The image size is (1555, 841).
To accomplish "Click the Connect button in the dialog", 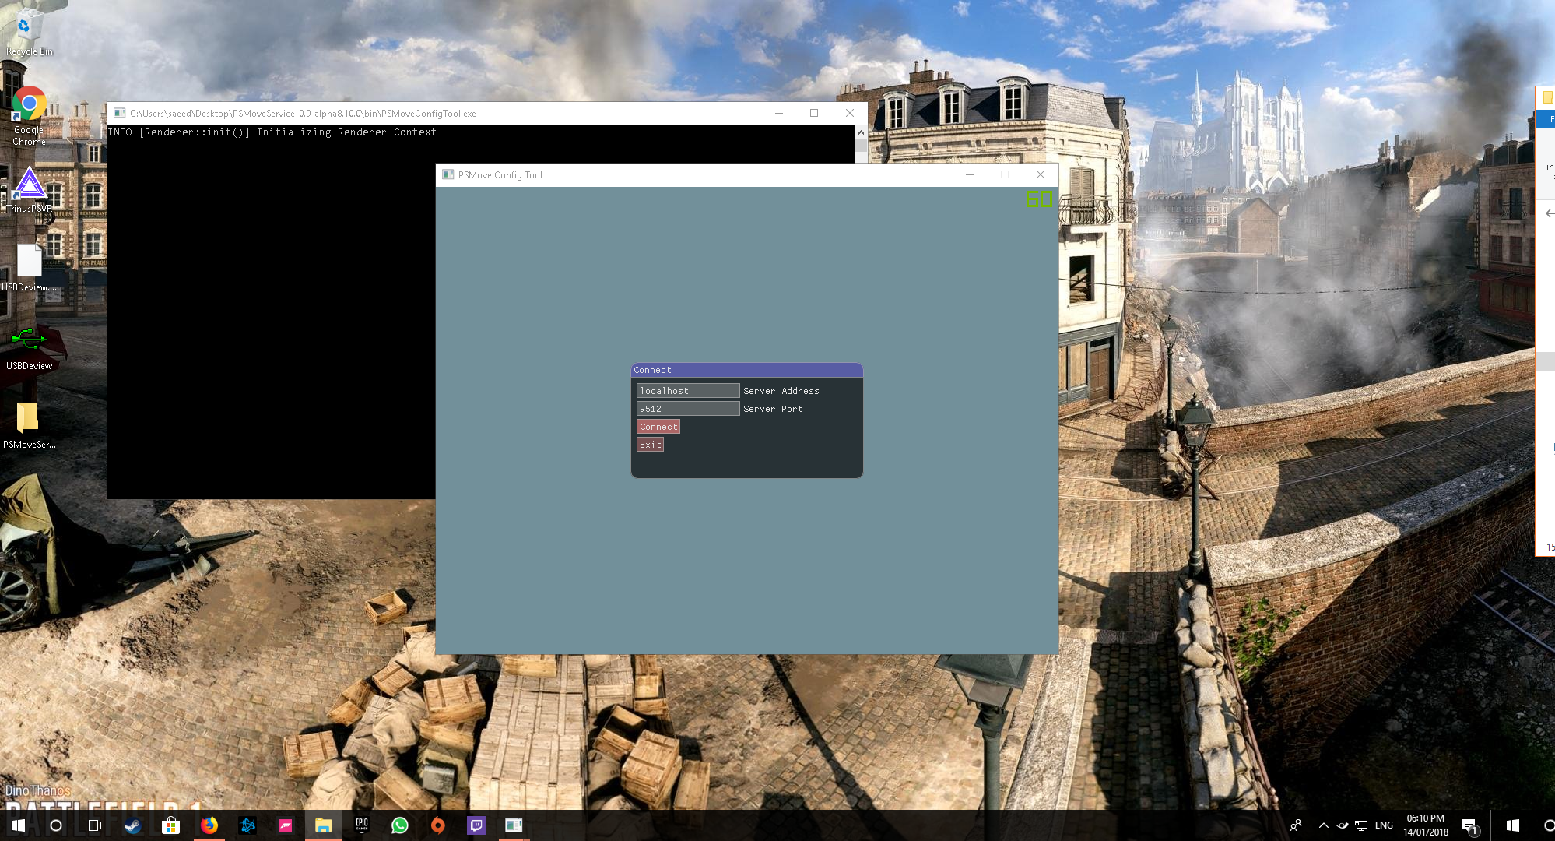I will point(658,427).
